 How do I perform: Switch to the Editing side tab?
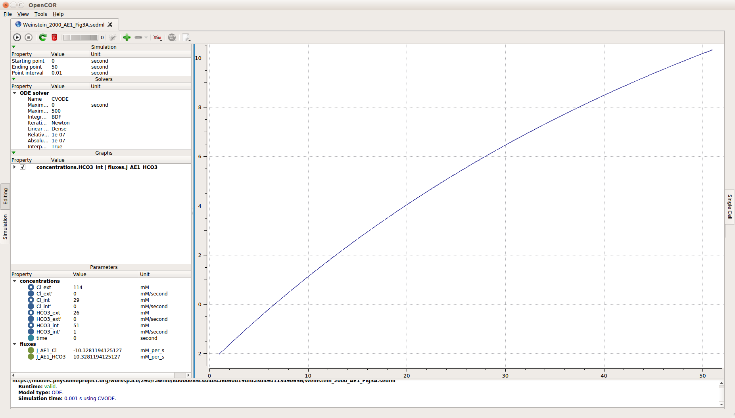point(5,196)
